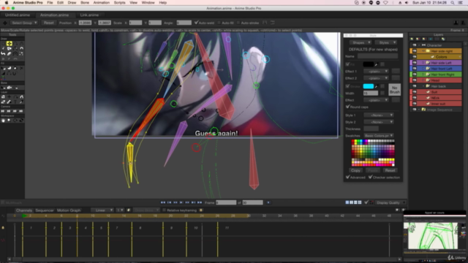
Task: Choose the Rotate Workspace tool
Action: tap(15, 120)
